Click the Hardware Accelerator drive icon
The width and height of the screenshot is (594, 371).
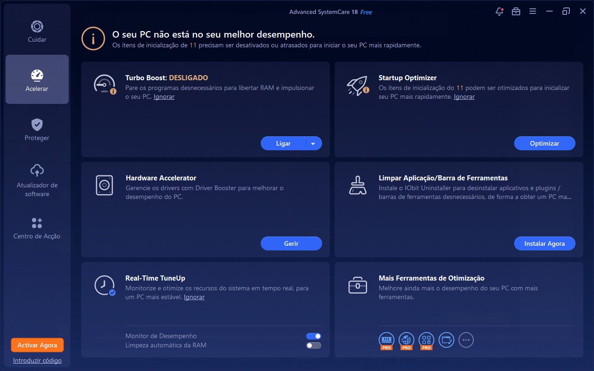click(x=104, y=185)
